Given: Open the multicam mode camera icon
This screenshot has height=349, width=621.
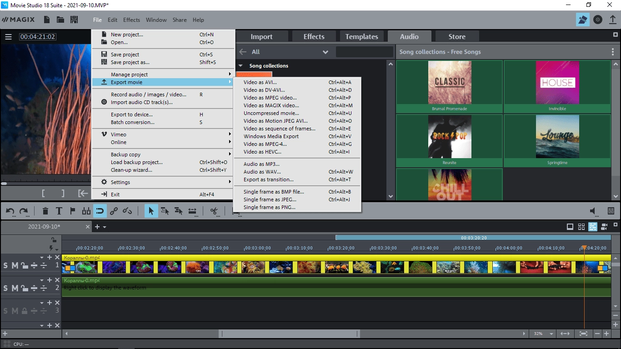Looking at the screenshot, I should coord(604,227).
